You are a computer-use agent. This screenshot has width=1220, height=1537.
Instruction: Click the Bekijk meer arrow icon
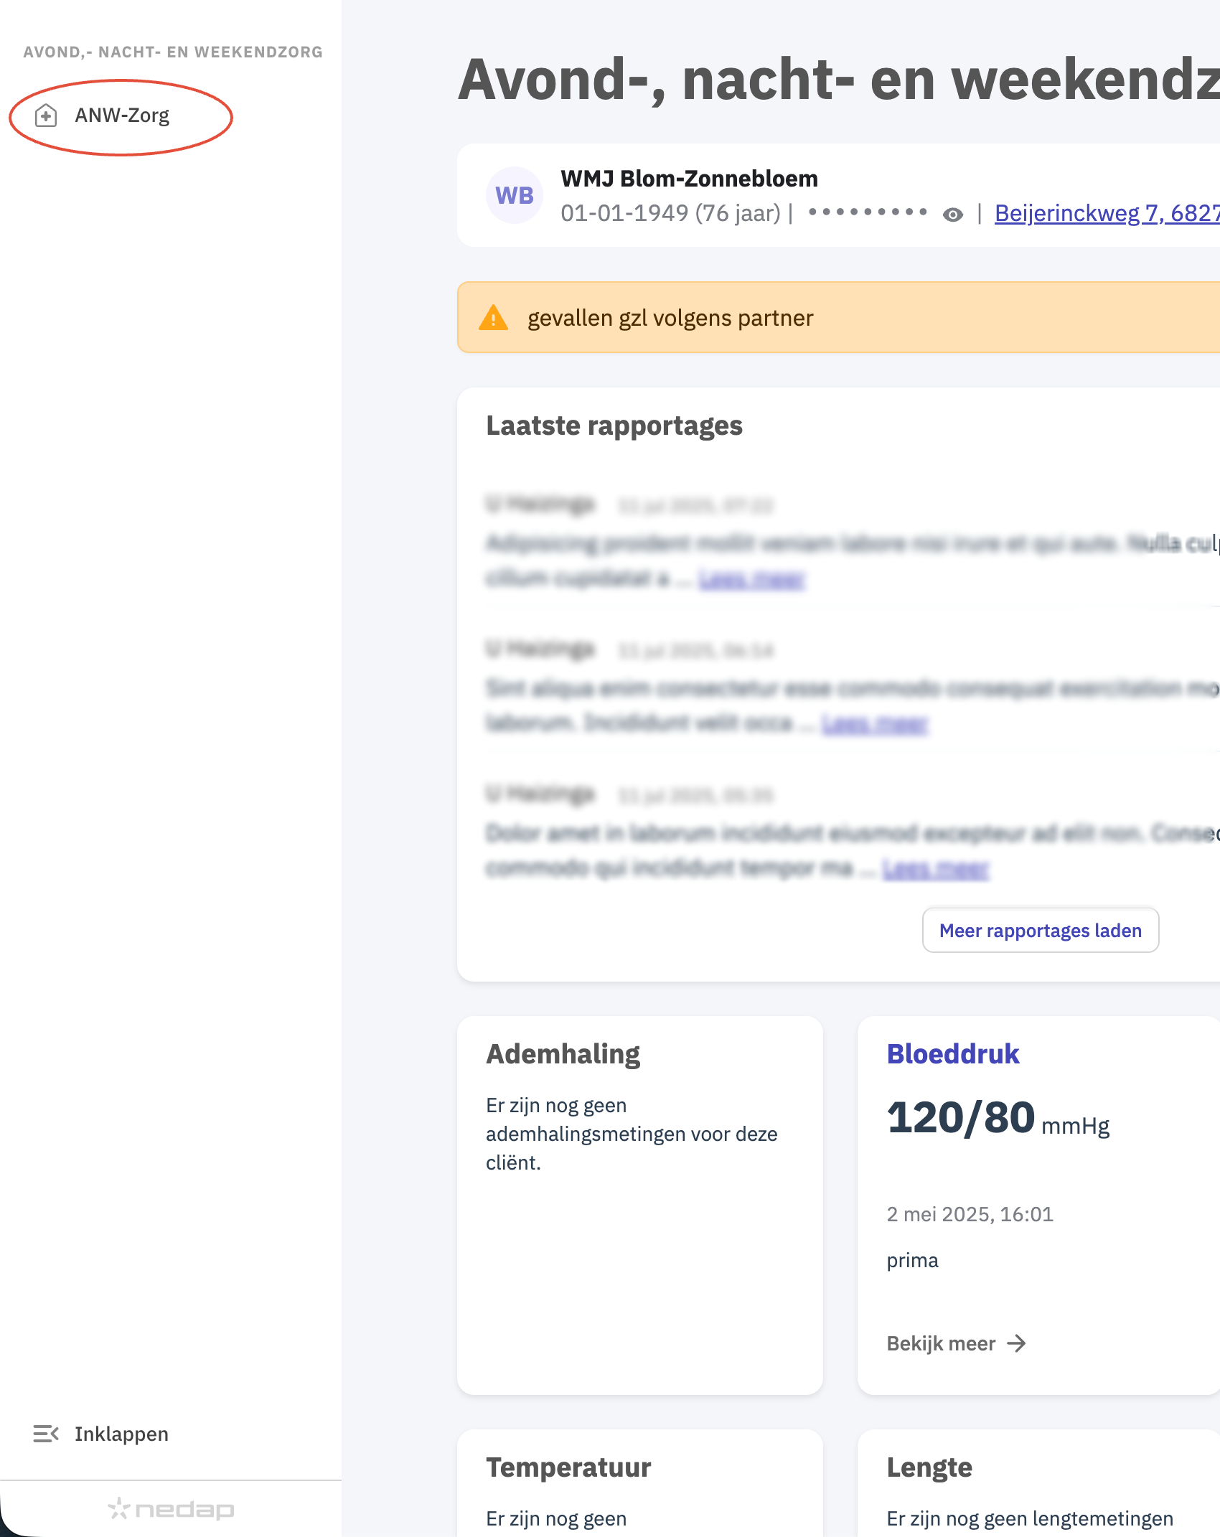click(1016, 1343)
